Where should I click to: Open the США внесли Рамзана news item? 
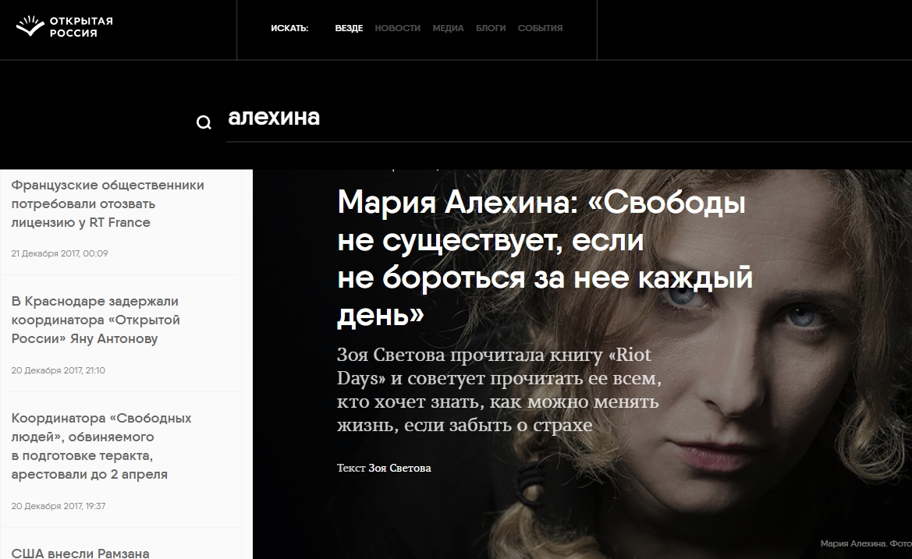80,553
